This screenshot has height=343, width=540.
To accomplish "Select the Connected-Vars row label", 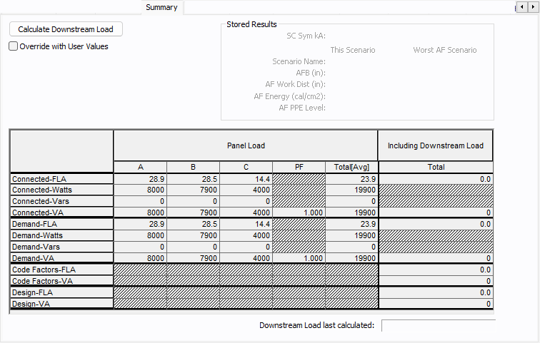I will (61, 202).
